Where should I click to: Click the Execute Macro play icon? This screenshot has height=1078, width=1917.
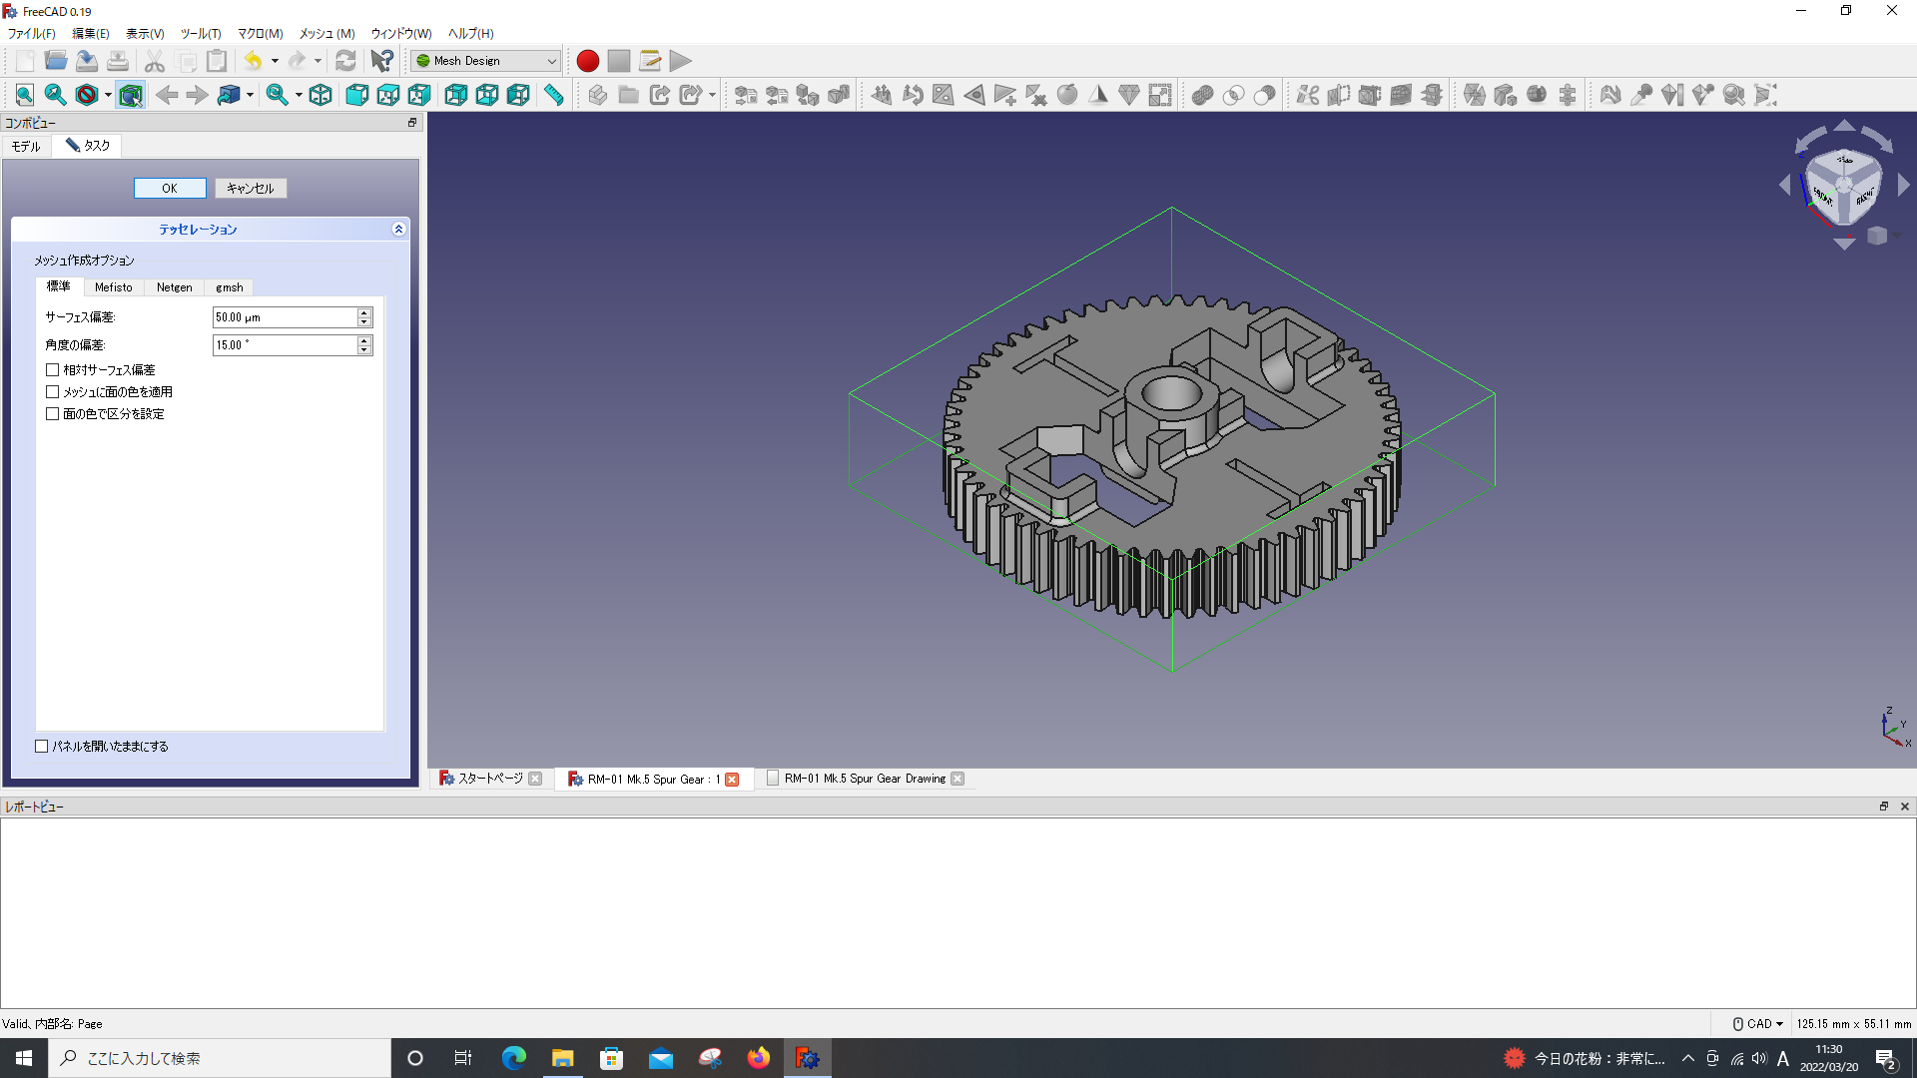(681, 61)
